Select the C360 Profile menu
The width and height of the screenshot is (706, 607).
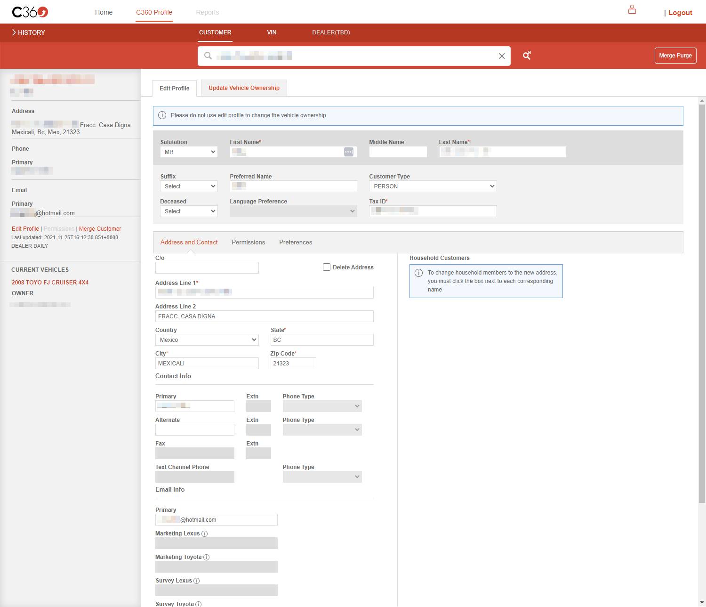pyautogui.click(x=154, y=12)
